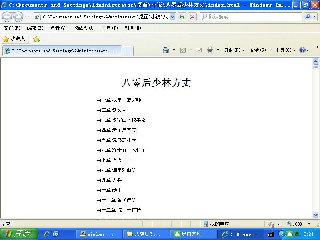This screenshot has height=240, width=320.
Task: Open the 文件(F) menu
Action: point(12,28)
